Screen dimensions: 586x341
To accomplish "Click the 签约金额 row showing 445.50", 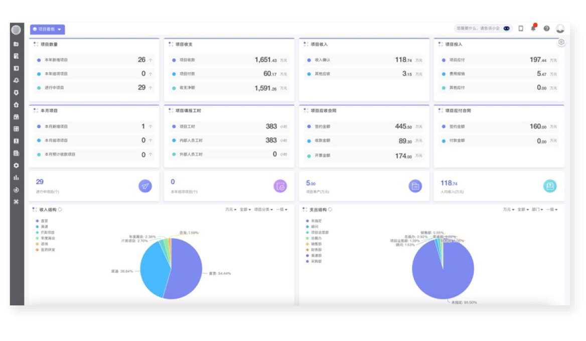I will (x=364, y=127).
